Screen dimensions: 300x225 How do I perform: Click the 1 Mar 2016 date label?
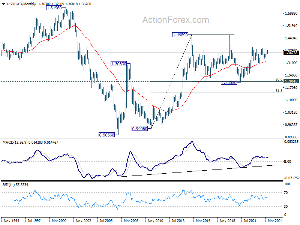point(202,220)
